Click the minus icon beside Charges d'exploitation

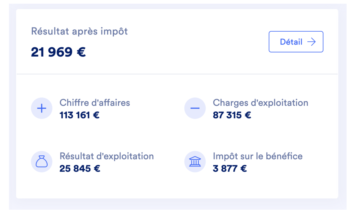click(x=195, y=108)
